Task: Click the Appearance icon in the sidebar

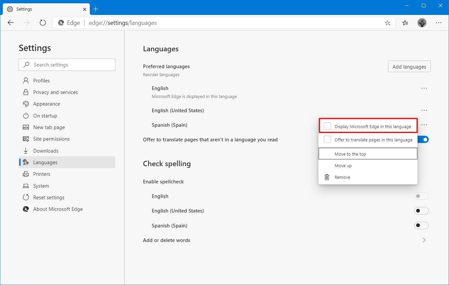Action: point(26,104)
